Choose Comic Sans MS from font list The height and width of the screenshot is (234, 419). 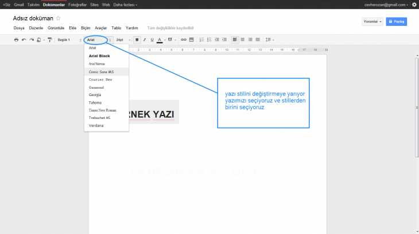click(x=102, y=72)
